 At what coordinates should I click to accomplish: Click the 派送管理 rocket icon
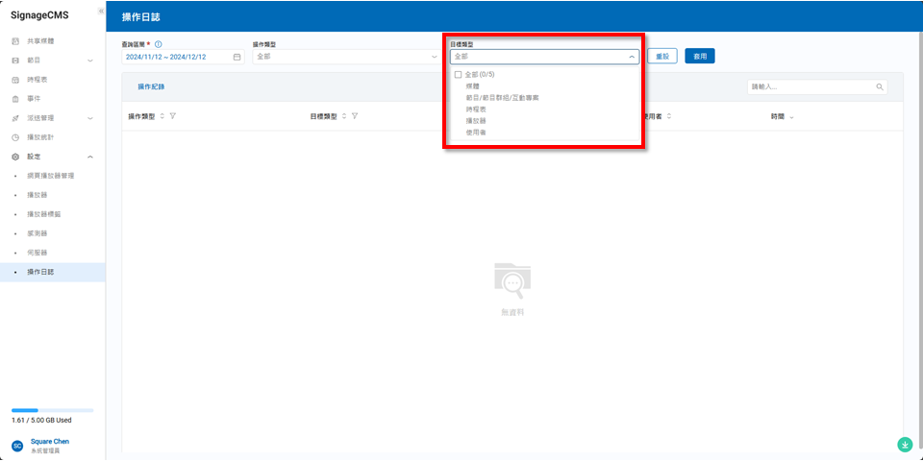(16, 118)
